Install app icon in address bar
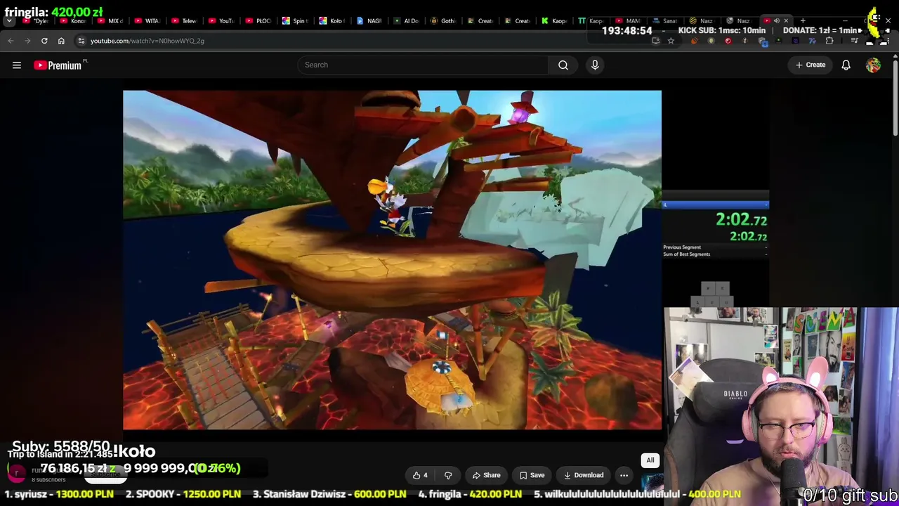Image resolution: width=899 pixels, height=506 pixels. pos(656,41)
